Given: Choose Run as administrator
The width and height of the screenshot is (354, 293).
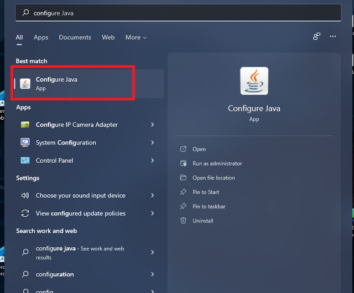Looking at the screenshot, I should pyautogui.click(x=217, y=163).
